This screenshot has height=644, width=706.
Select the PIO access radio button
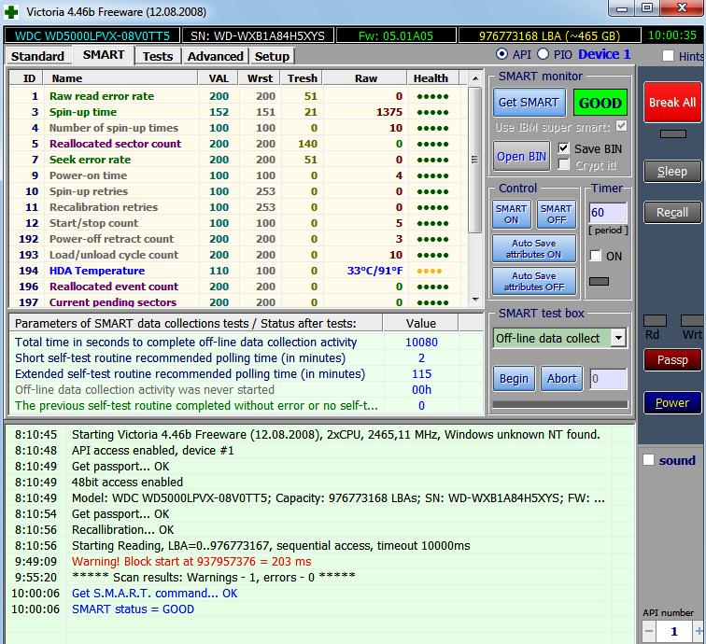coord(543,54)
